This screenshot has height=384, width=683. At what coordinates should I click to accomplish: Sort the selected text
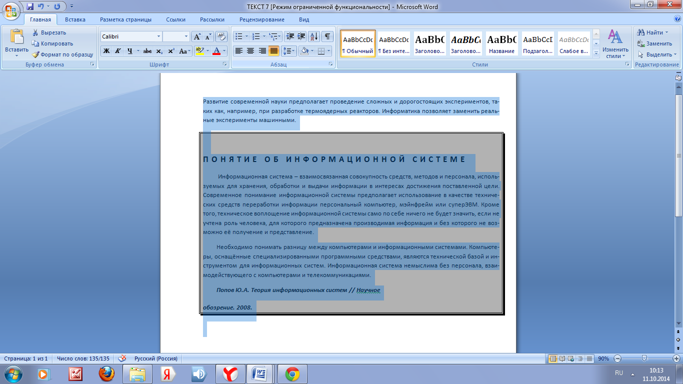pyautogui.click(x=314, y=36)
